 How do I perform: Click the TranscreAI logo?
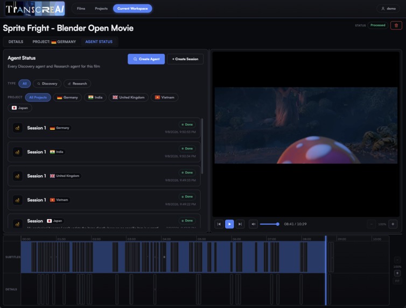click(x=35, y=9)
